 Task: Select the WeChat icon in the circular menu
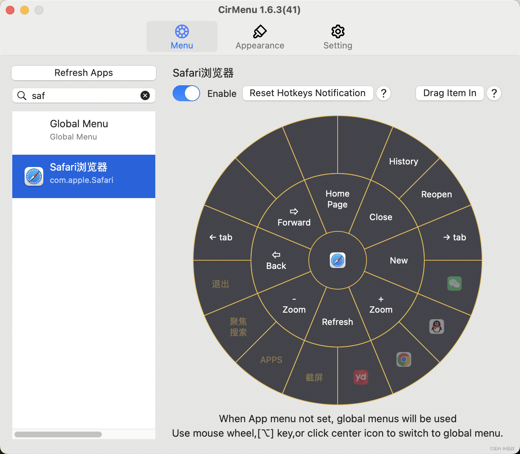pos(454,283)
